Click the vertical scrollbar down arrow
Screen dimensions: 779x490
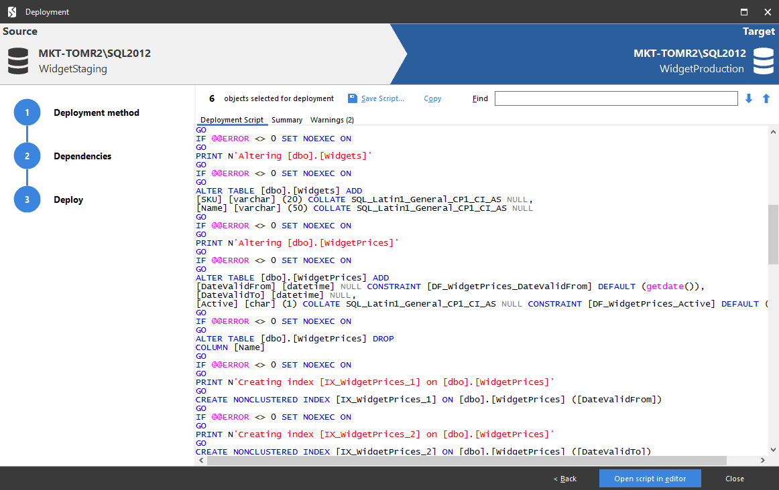coord(772,450)
